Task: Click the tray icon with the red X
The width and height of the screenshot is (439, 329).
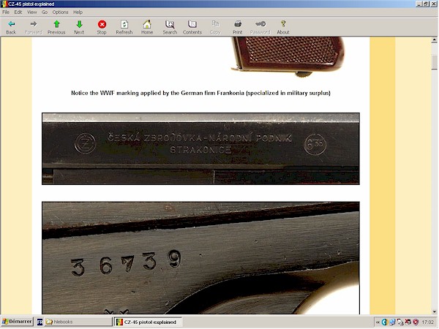Action: [408, 322]
